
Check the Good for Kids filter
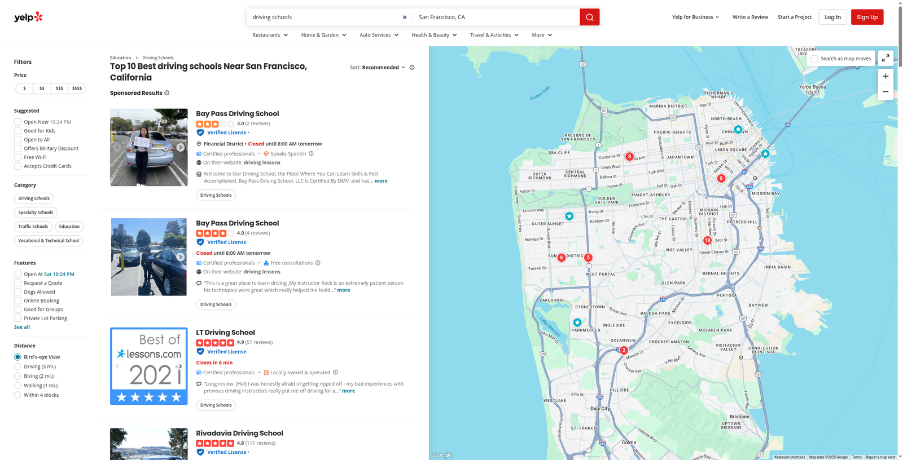pyautogui.click(x=17, y=131)
